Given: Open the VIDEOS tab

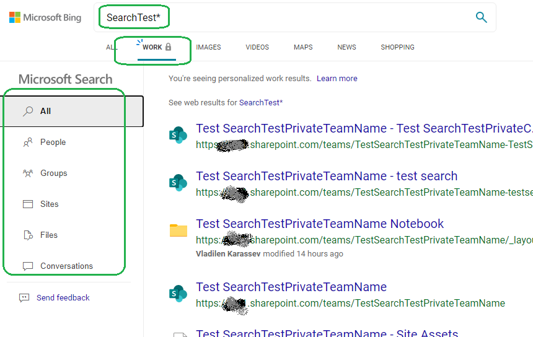Looking at the screenshot, I should [x=257, y=47].
